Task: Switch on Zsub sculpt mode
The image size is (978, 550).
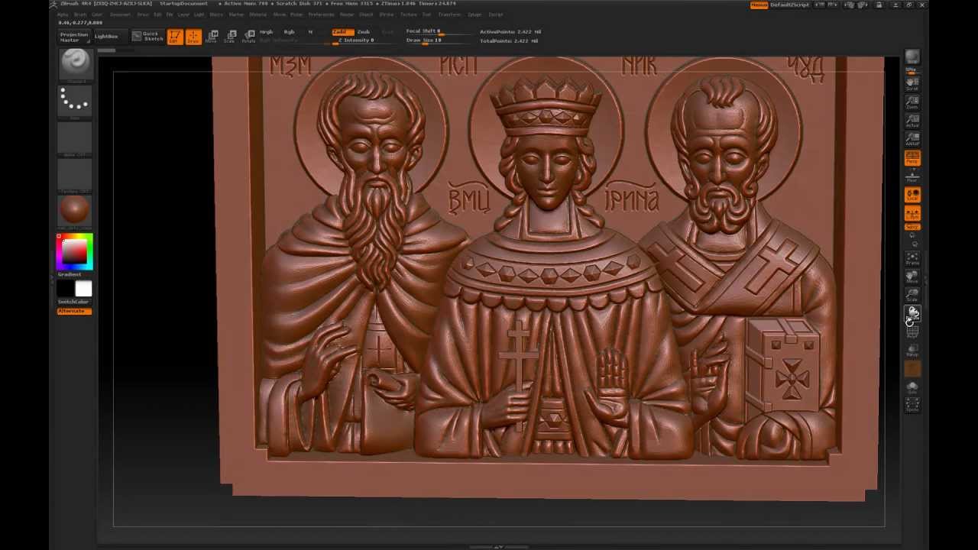Action: point(364,32)
